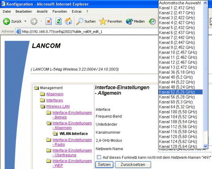Open Interface-Einstellungen - Übertragung link
Image resolution: width=212 pixels, height=169 pixels.
(x=72, y=153)
